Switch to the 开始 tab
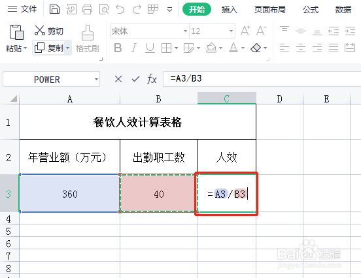Screen dimensions: 361x278 (x=197, y=9)
